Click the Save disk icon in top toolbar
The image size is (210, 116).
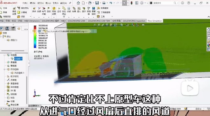(x=97, y=3)
